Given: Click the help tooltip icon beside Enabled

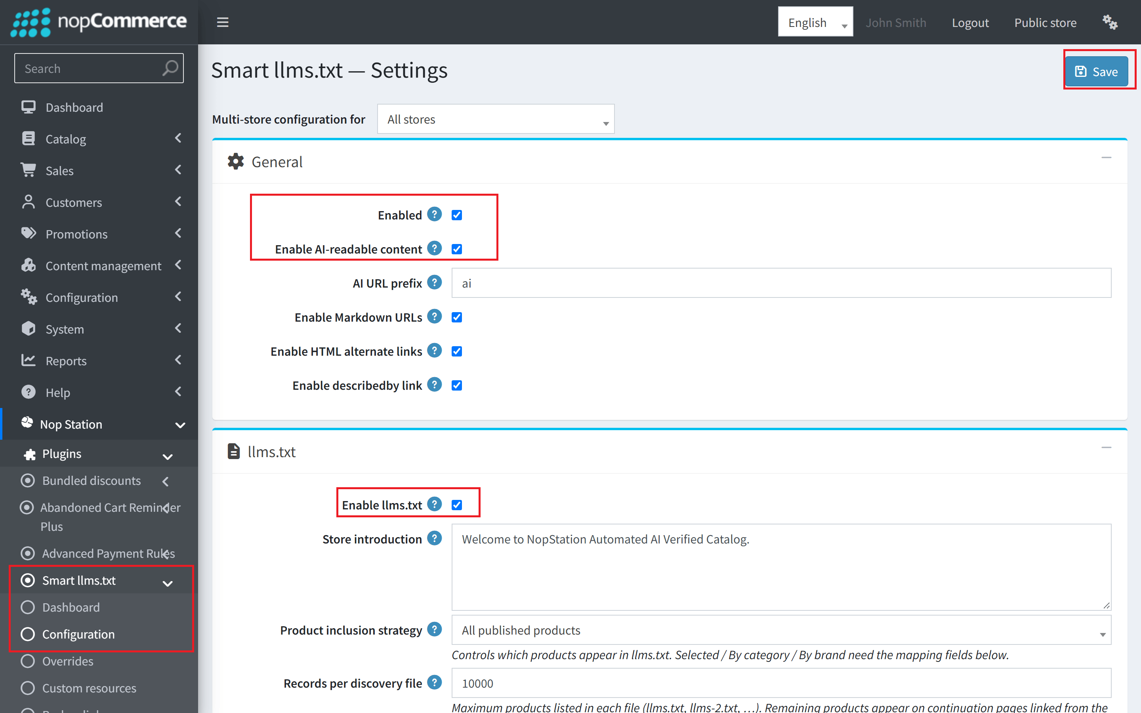Looking at the screenshot, I should (434, 214).
